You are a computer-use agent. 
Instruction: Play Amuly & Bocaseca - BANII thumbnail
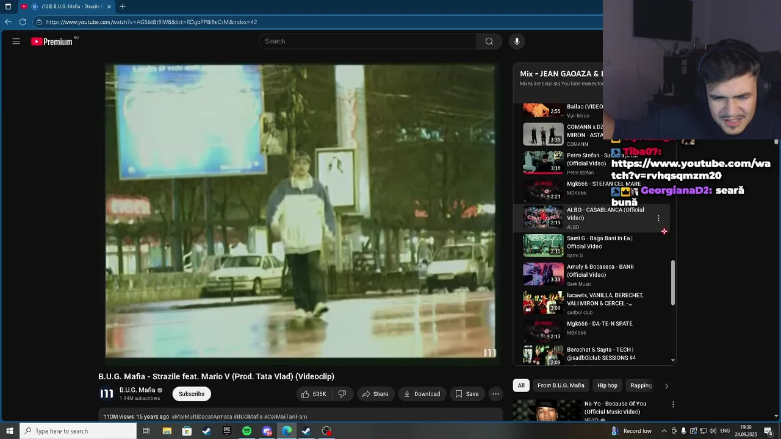point(543,274)
